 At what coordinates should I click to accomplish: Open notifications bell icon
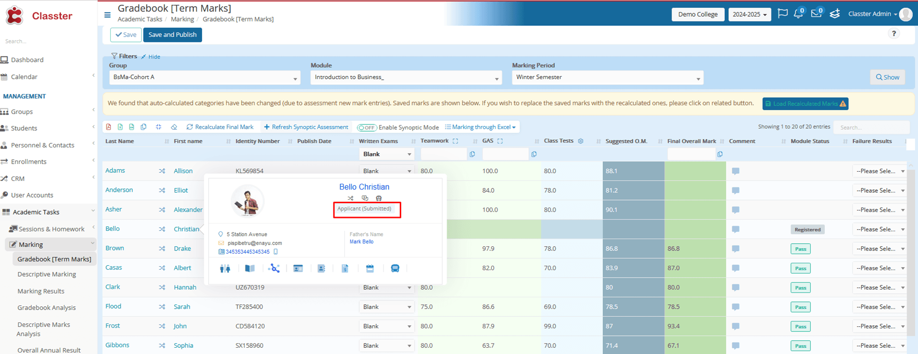point(798,14)
